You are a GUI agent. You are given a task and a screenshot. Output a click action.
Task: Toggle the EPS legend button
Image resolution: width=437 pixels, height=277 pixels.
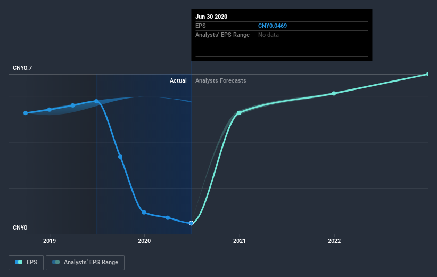[x=26, y=262]
